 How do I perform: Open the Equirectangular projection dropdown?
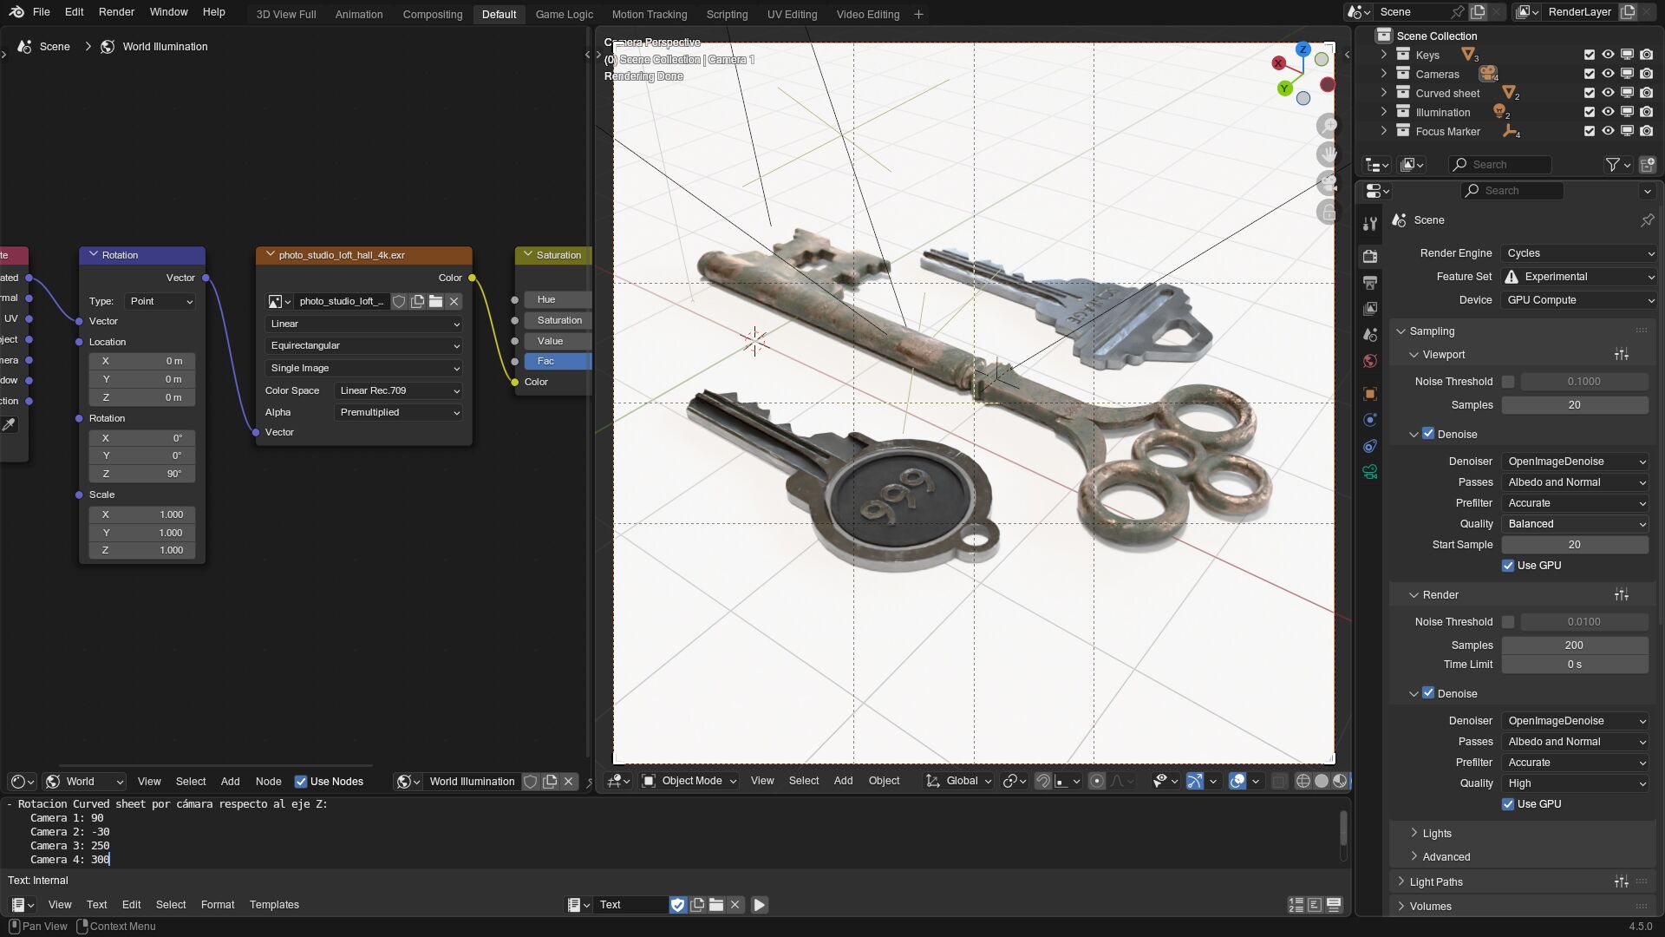(x=363, y=345)
